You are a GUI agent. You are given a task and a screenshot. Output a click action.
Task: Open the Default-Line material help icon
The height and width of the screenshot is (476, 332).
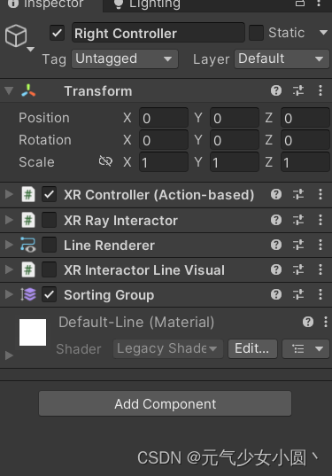308,322
